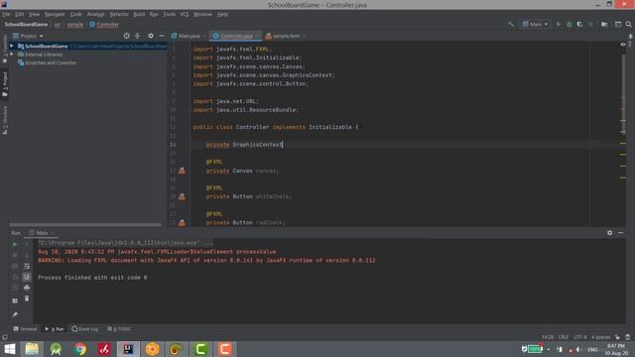The width and height of the screenshot is (635, 357).
Task: Open the Navigate menu
Action: point(55,14)
